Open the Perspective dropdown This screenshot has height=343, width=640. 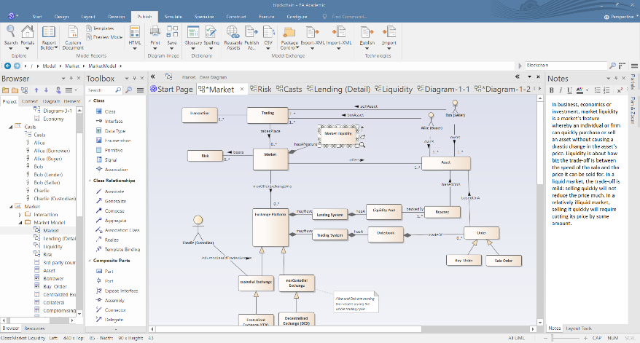tap(618, 15)
